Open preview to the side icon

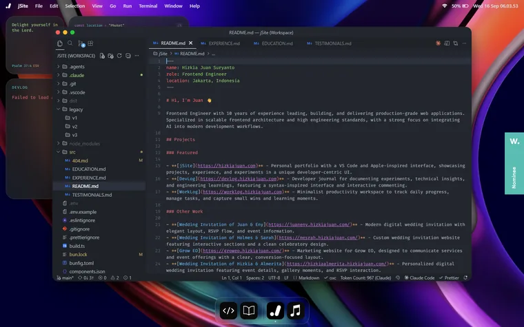(x=447, y=43)
